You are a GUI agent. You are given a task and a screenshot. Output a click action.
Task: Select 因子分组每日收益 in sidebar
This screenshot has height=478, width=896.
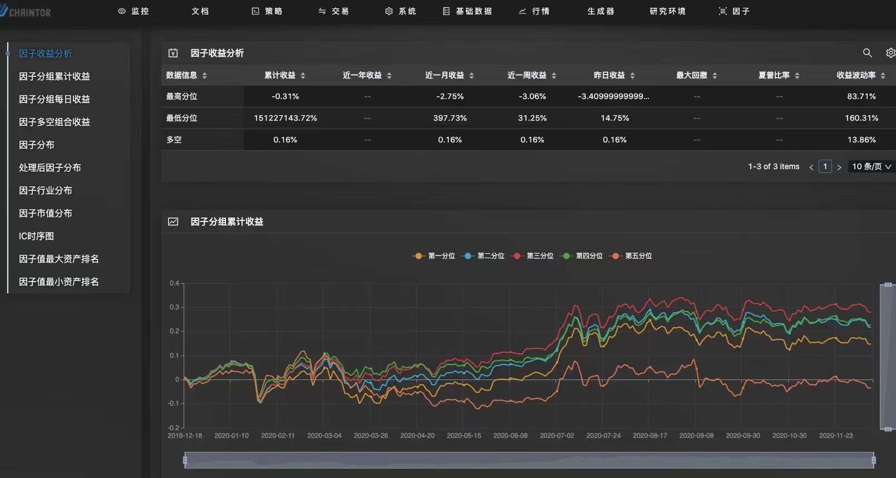pos(55,99)
